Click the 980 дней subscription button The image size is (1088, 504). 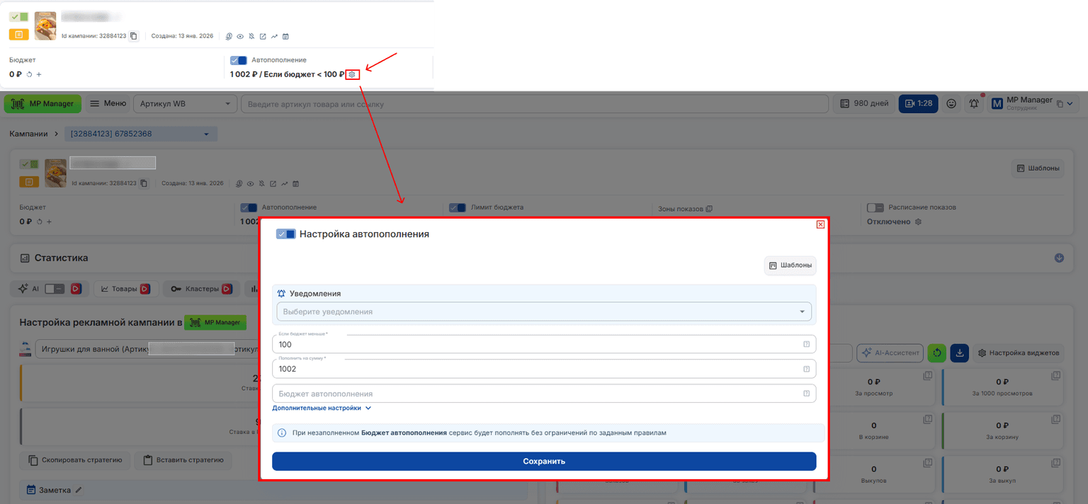(x=864, y=103)
